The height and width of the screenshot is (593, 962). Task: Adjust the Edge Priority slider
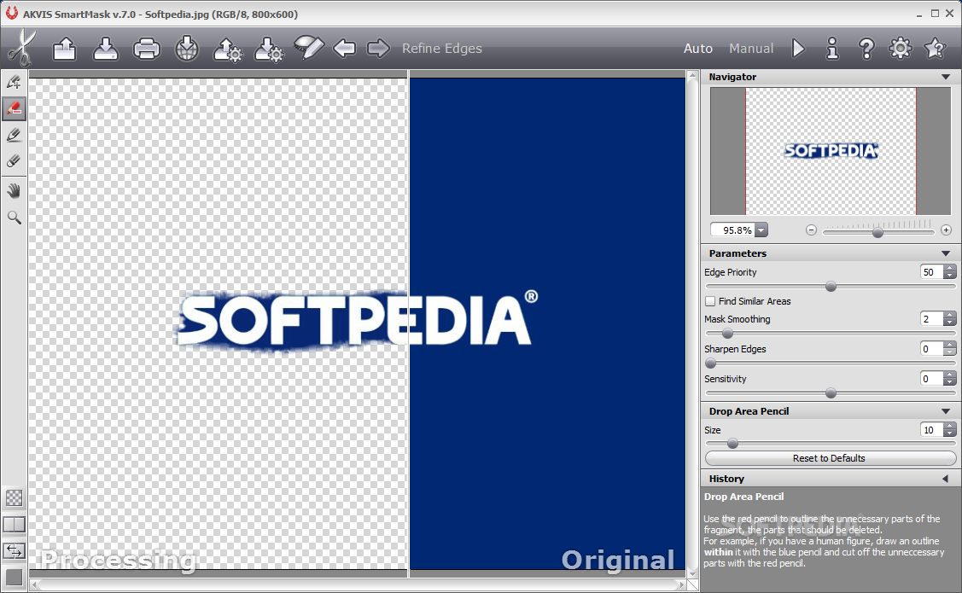pyautogui.click(x=831, y=287)
